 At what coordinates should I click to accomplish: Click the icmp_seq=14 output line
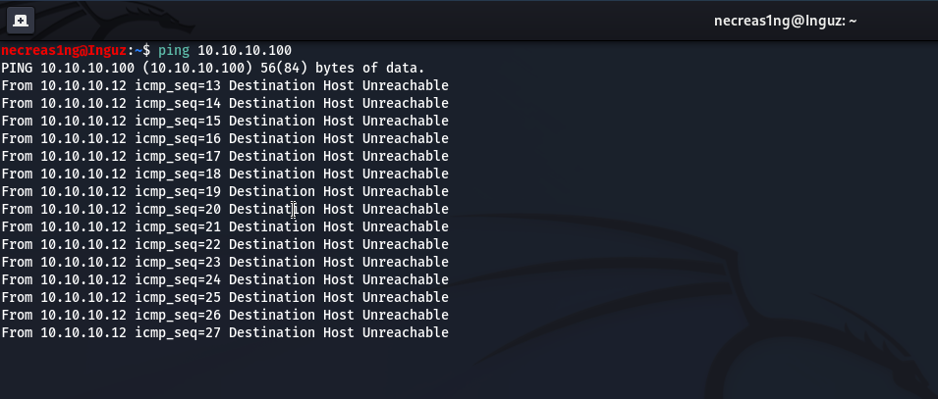pyautogui.click(x=224, y=103)
